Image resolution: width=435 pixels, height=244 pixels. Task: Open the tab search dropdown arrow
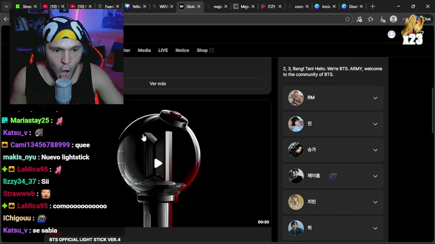coord(6,6)
